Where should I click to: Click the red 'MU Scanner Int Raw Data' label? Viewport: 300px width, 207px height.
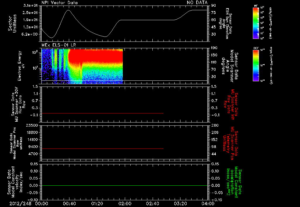pos(230,104)
